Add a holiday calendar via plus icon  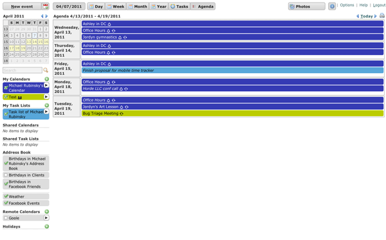click(x=46, y=227)
